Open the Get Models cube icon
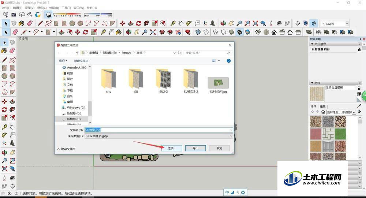Viewport: 366px width, 198px height. [x=6, y=15]
